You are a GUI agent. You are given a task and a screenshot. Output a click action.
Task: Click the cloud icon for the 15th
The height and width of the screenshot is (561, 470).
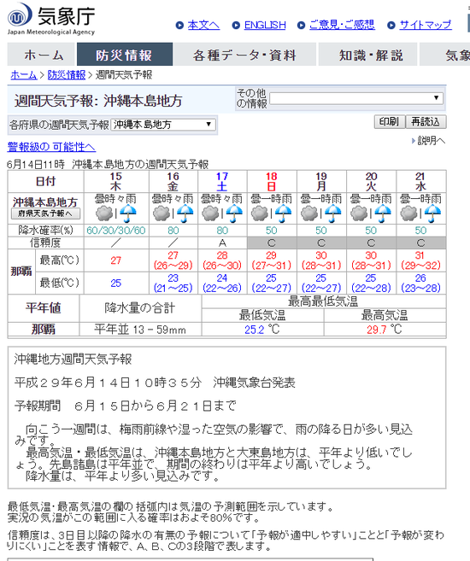(x=104, y=214)
